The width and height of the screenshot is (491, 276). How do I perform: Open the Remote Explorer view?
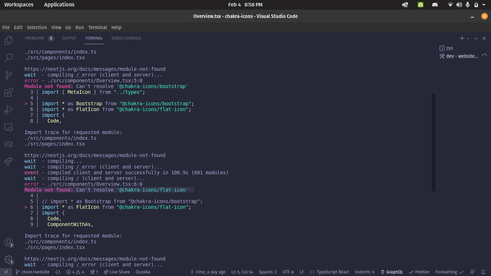coord(9,127)
